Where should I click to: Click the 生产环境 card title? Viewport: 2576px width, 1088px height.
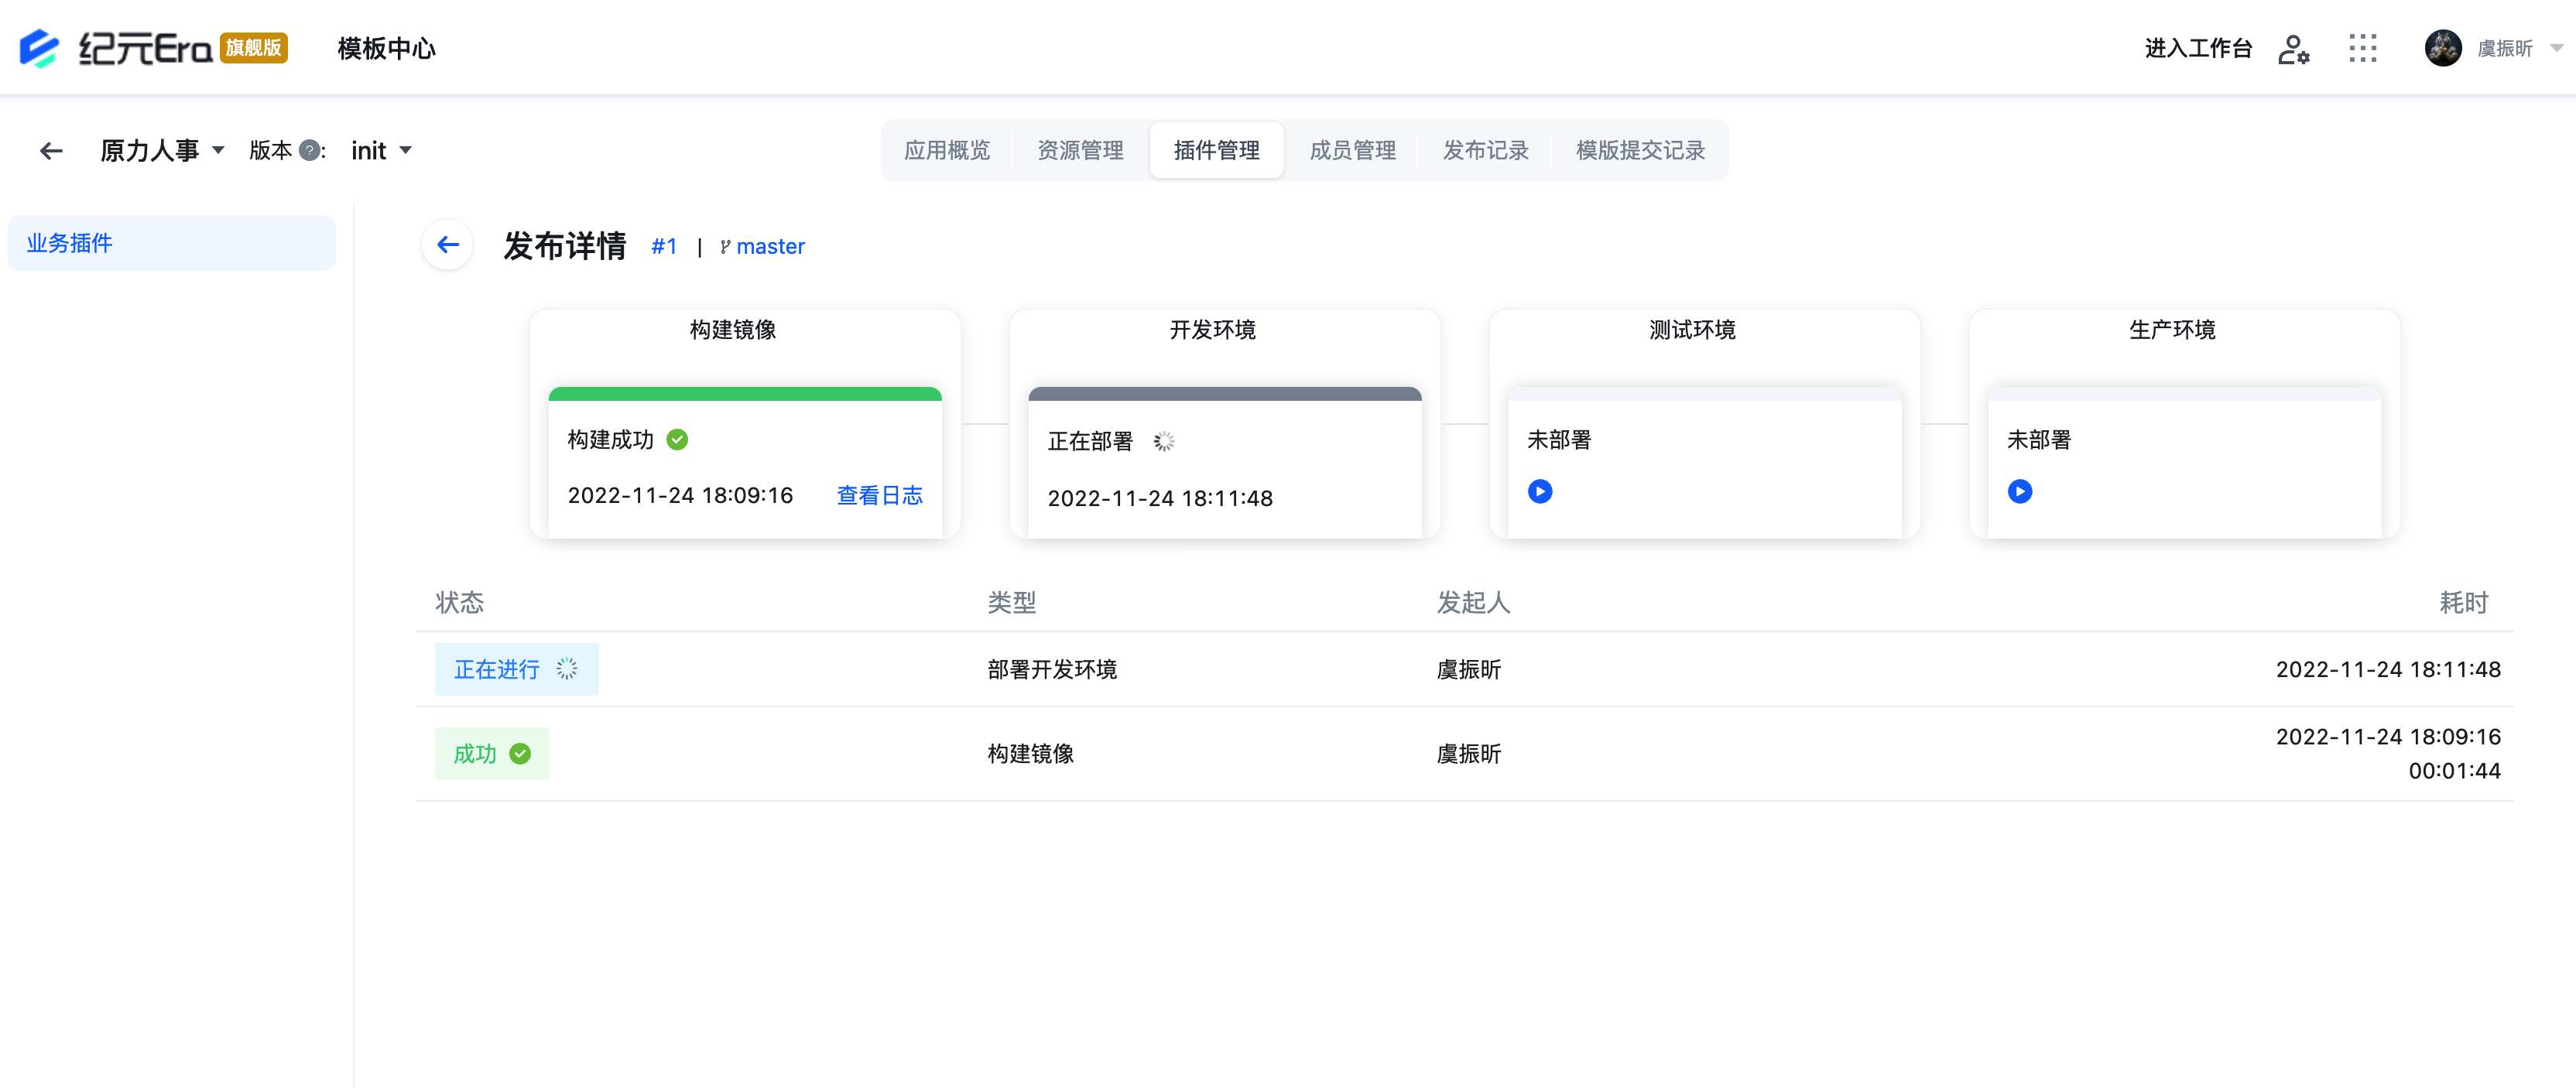pos(2173,330)
